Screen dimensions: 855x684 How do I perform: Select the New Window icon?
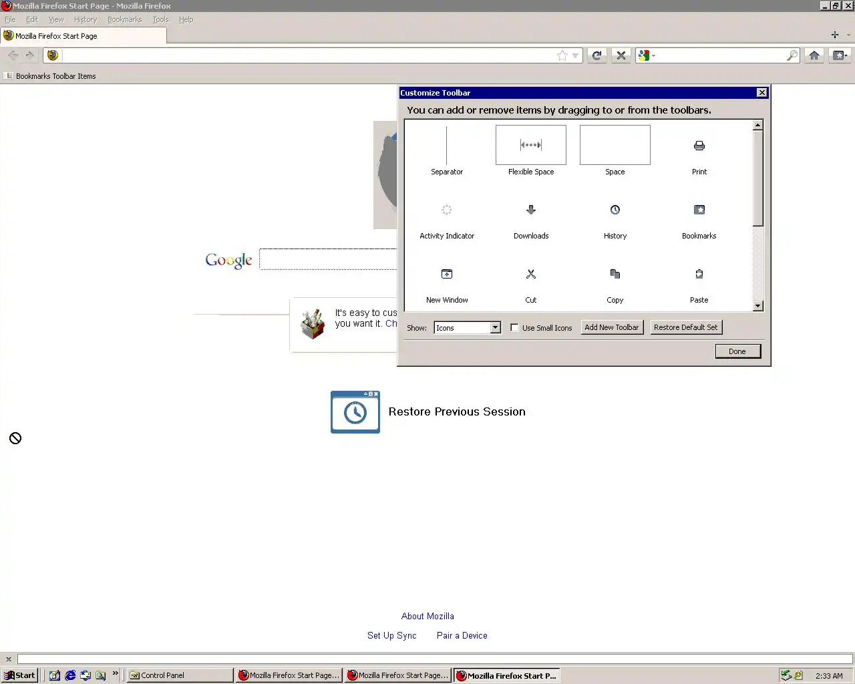[447, 274]
